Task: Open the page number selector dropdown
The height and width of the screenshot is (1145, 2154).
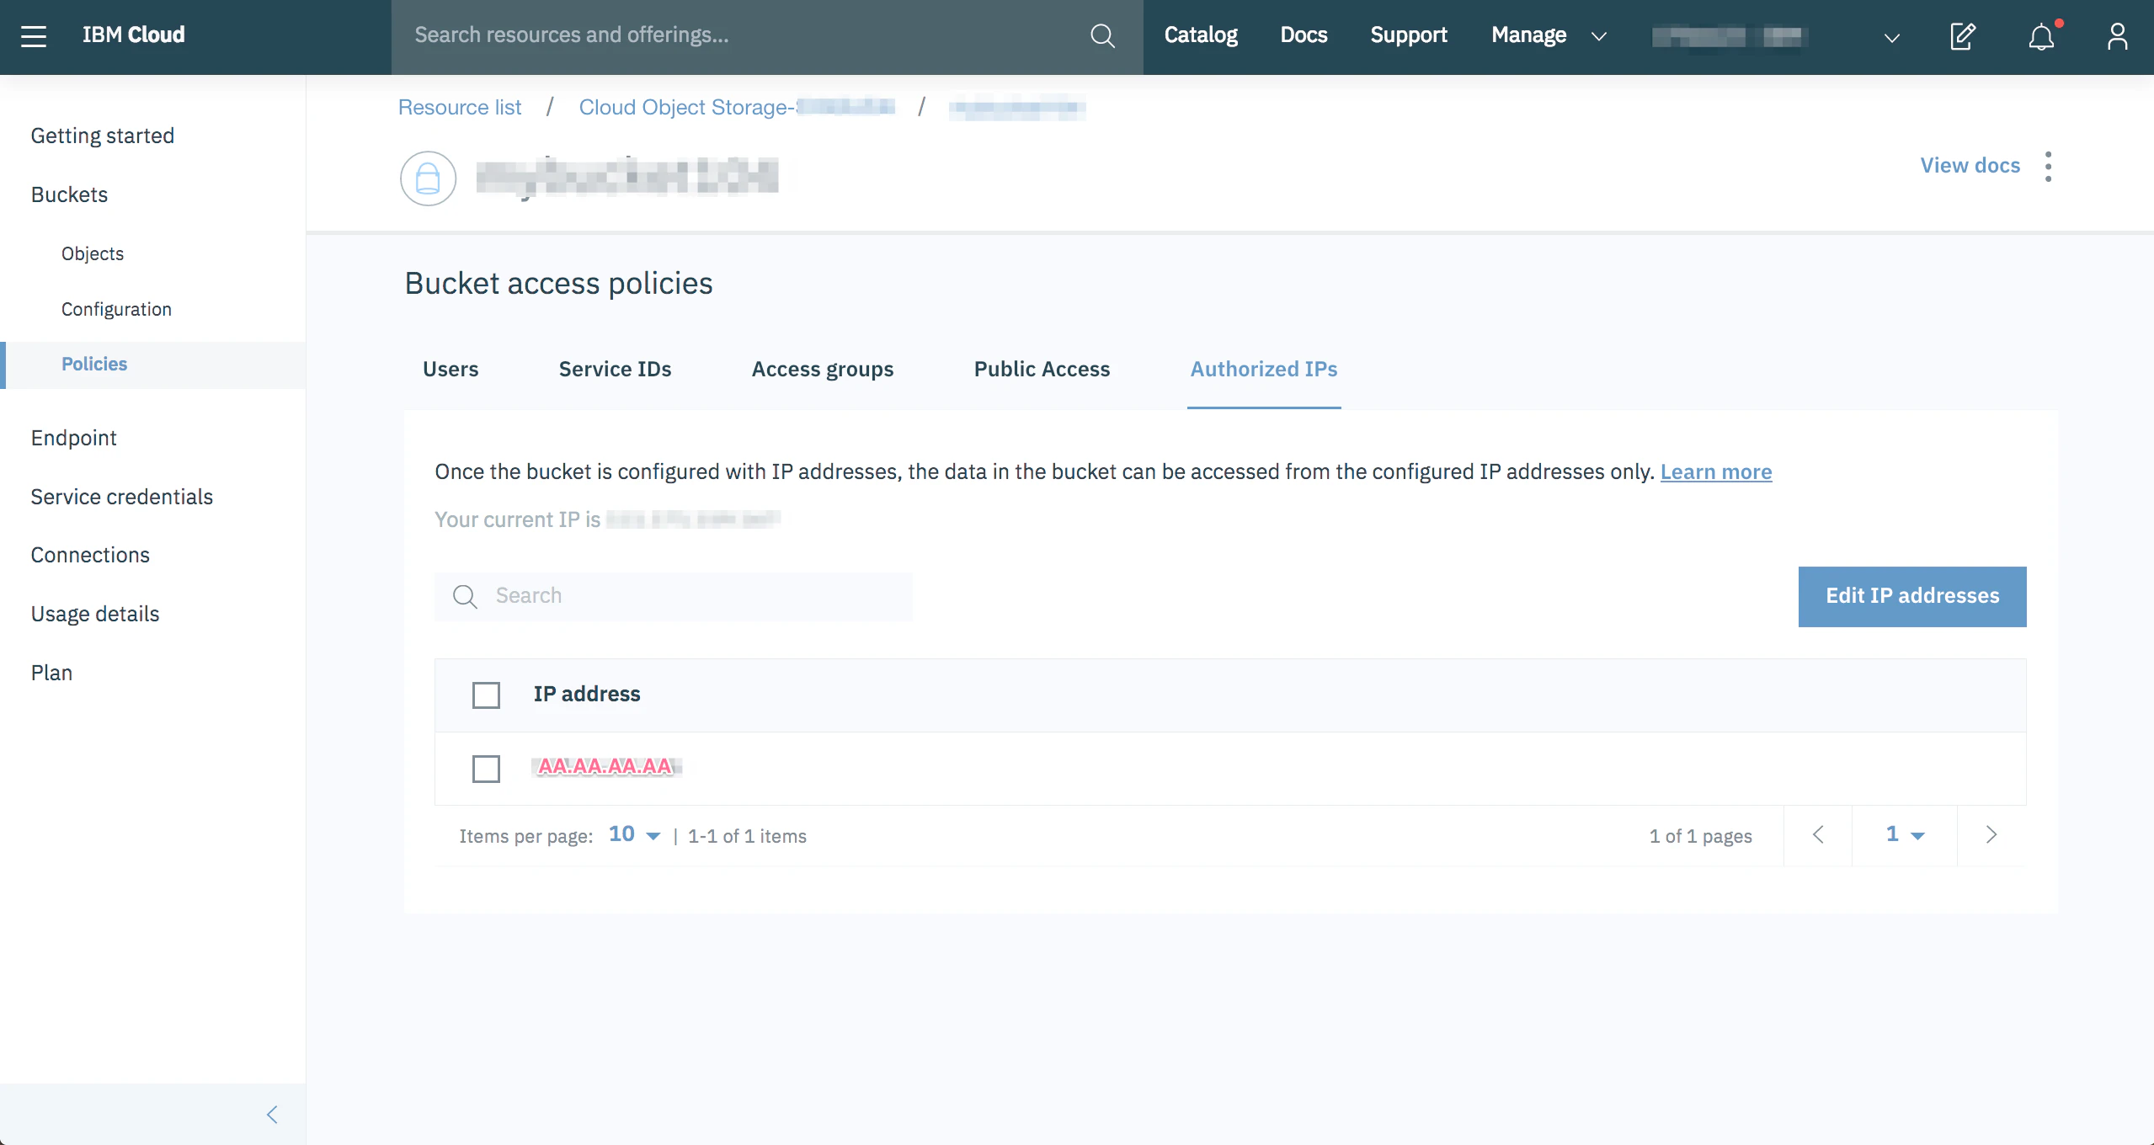Action: click(x=1905, y=834)
